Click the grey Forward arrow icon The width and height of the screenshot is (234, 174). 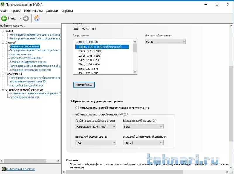pos(26,18)
